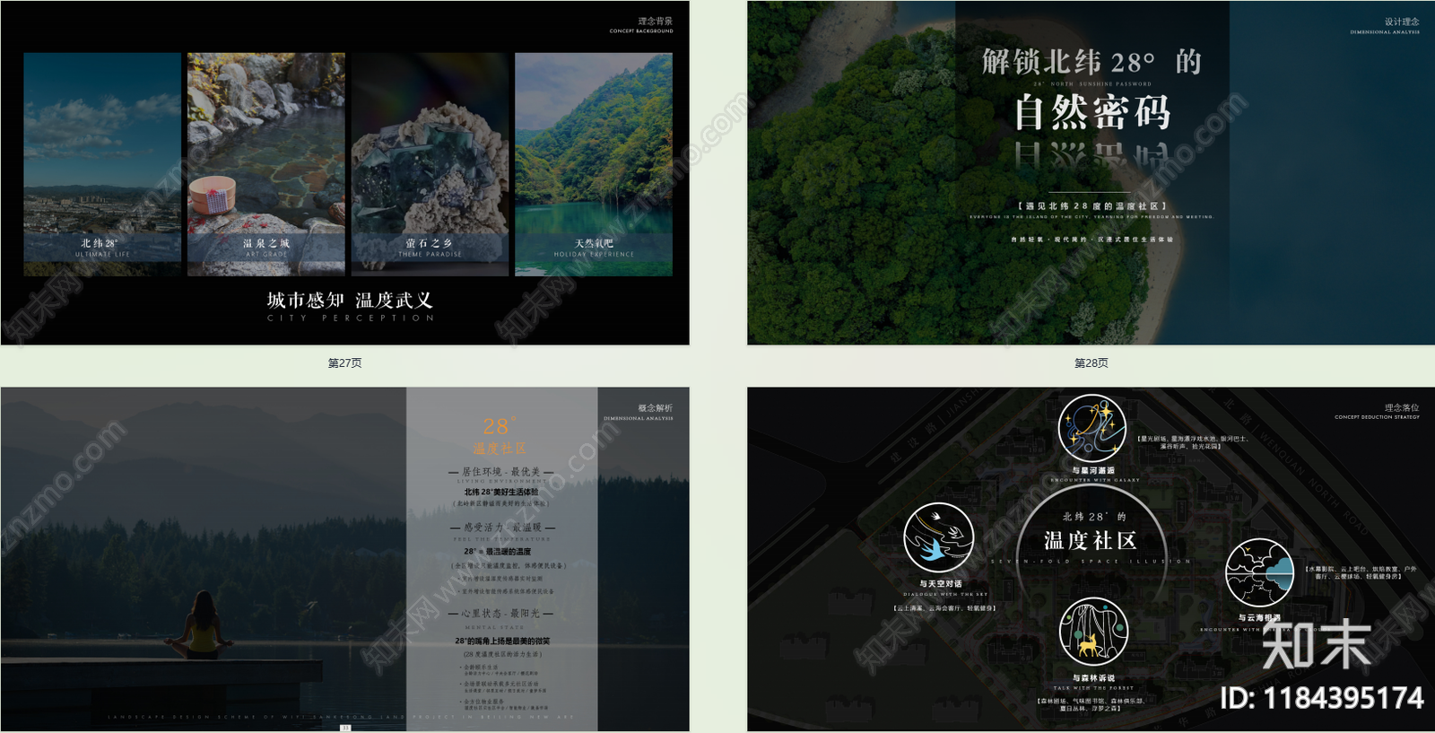Click the ID: 1184395174 text
Screen dimensions: 1435x733
tap(1322, 698)
